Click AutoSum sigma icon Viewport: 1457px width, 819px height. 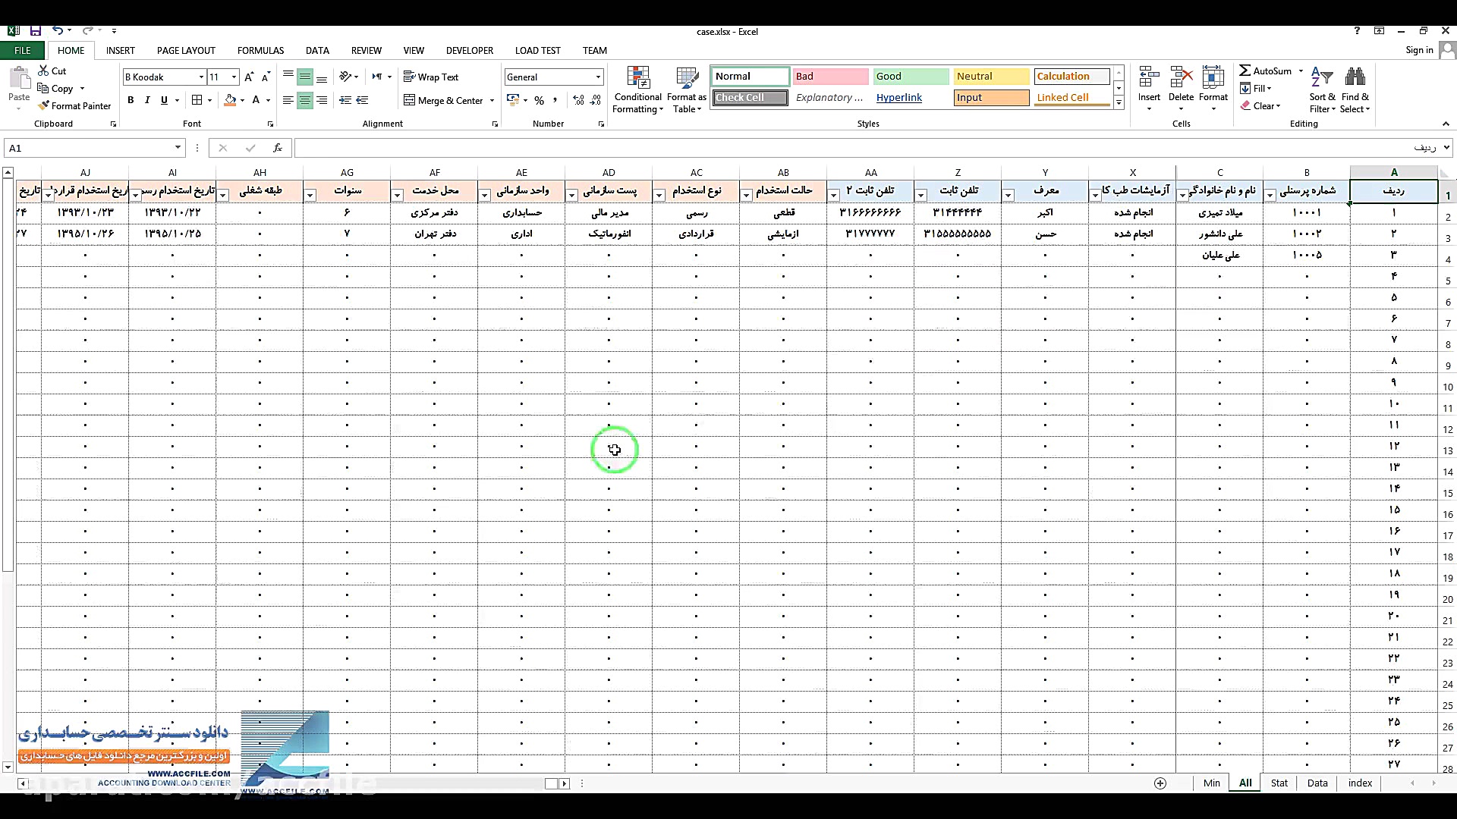pos(1245,71)
